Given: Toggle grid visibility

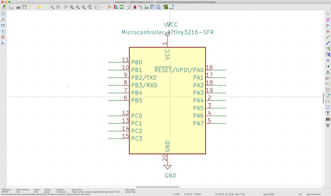Looking at the screenshot, I should [x=3, y=14].
